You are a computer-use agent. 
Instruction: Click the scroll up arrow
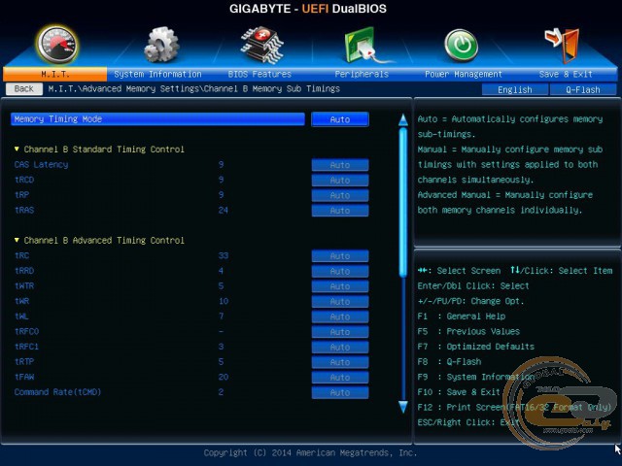click(403, 120)
